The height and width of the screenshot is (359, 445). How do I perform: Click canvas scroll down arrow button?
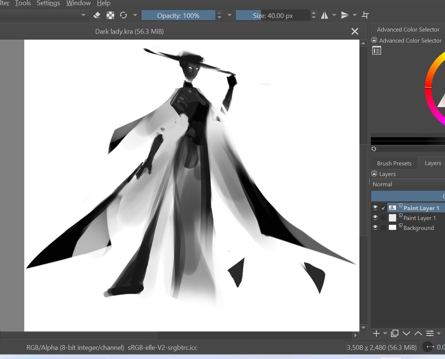363,328
